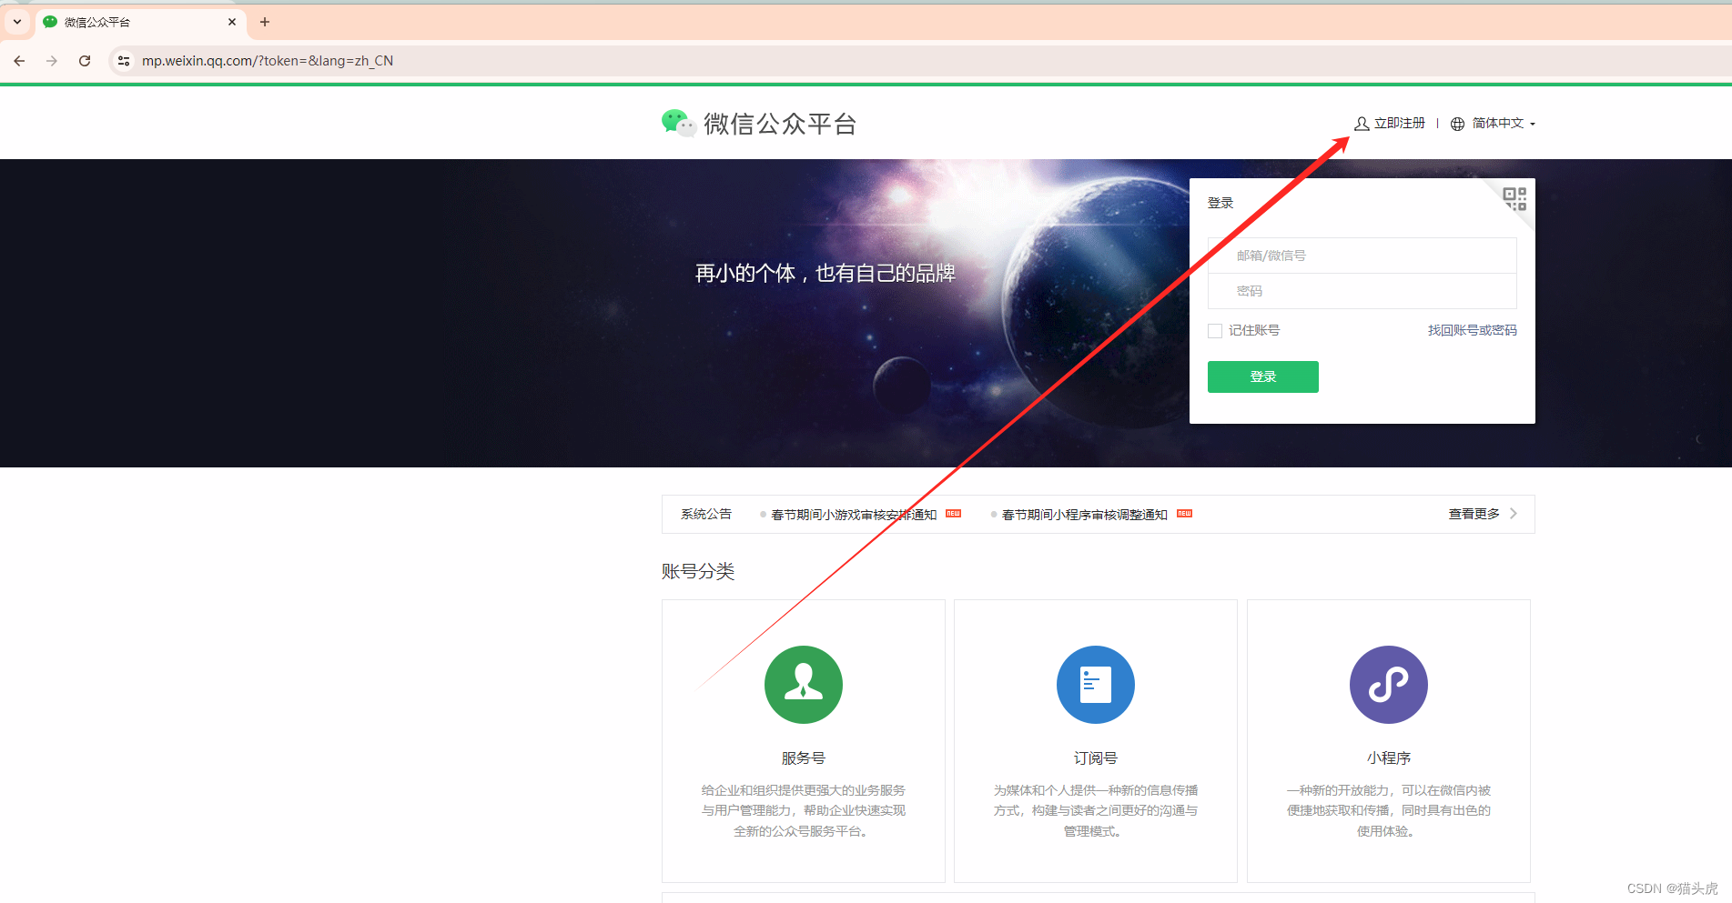Click the 微信公众平台 header title text
The width and height of the screenshot is (1732, 903).
click(x=780, y=124)
